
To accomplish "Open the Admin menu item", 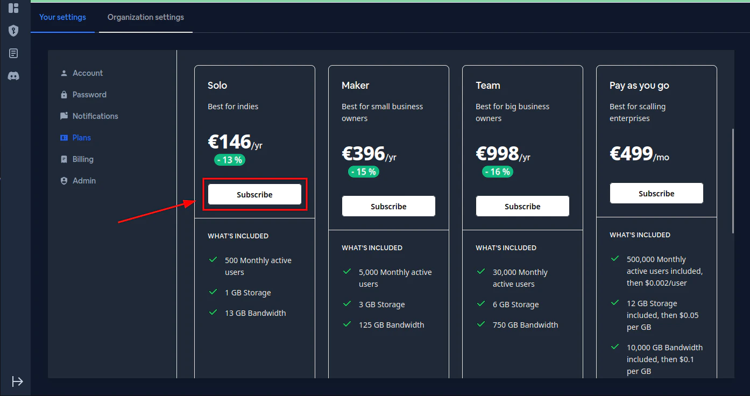I will click(84, 181).
